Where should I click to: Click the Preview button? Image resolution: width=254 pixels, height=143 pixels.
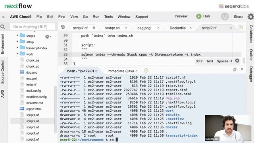click(181, 16)
